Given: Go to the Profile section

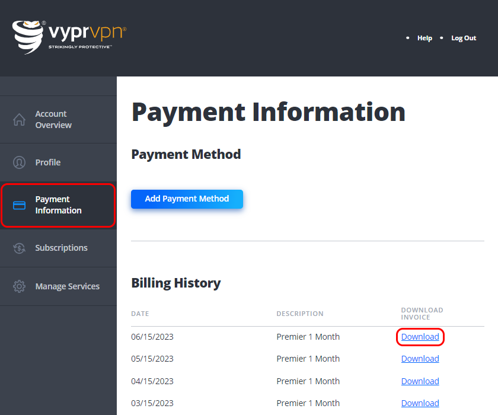Looking at the screenshot, I should pos(48,162).
